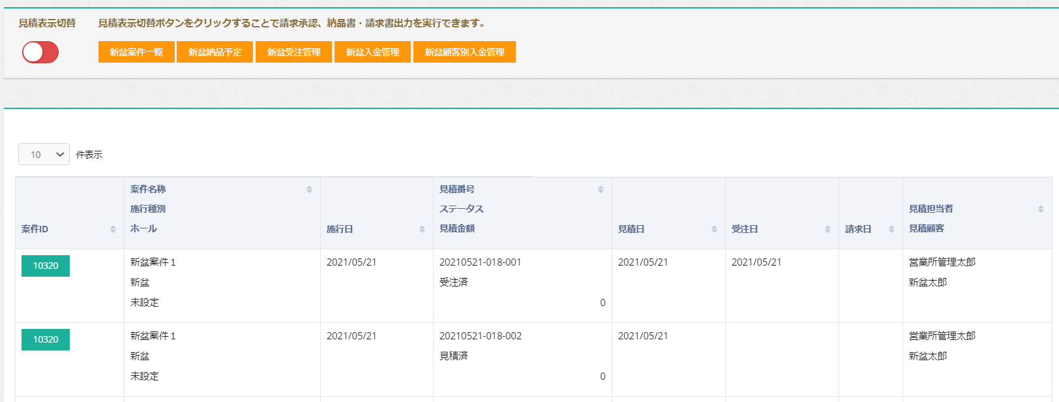Click the 見積日 column sort icon
The image size is (1059, 402).
714,229
